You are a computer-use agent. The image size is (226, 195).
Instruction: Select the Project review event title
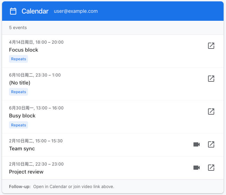tap(26, 172)
